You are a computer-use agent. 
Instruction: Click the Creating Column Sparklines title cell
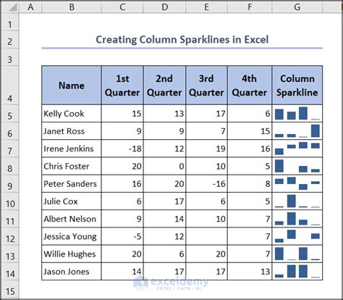pyautogui.click(x=182, y=40)
